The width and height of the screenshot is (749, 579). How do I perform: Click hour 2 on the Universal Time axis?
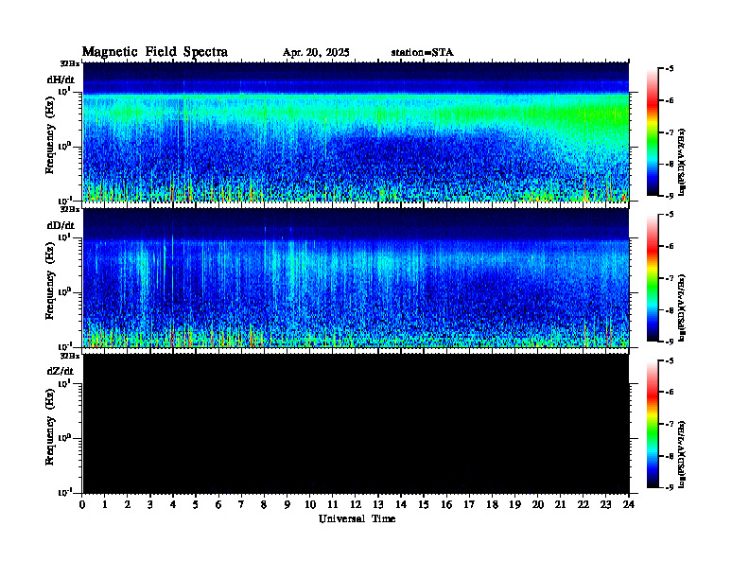pyautogui.click(x=128, y=504)
